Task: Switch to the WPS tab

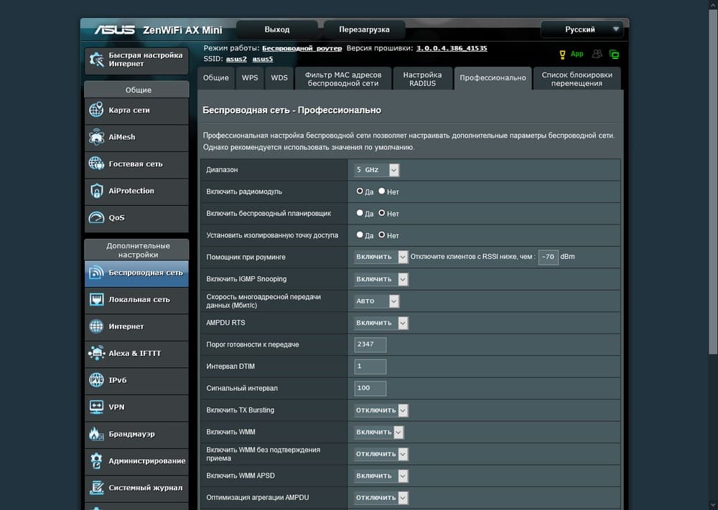Action: coord(250,78)
